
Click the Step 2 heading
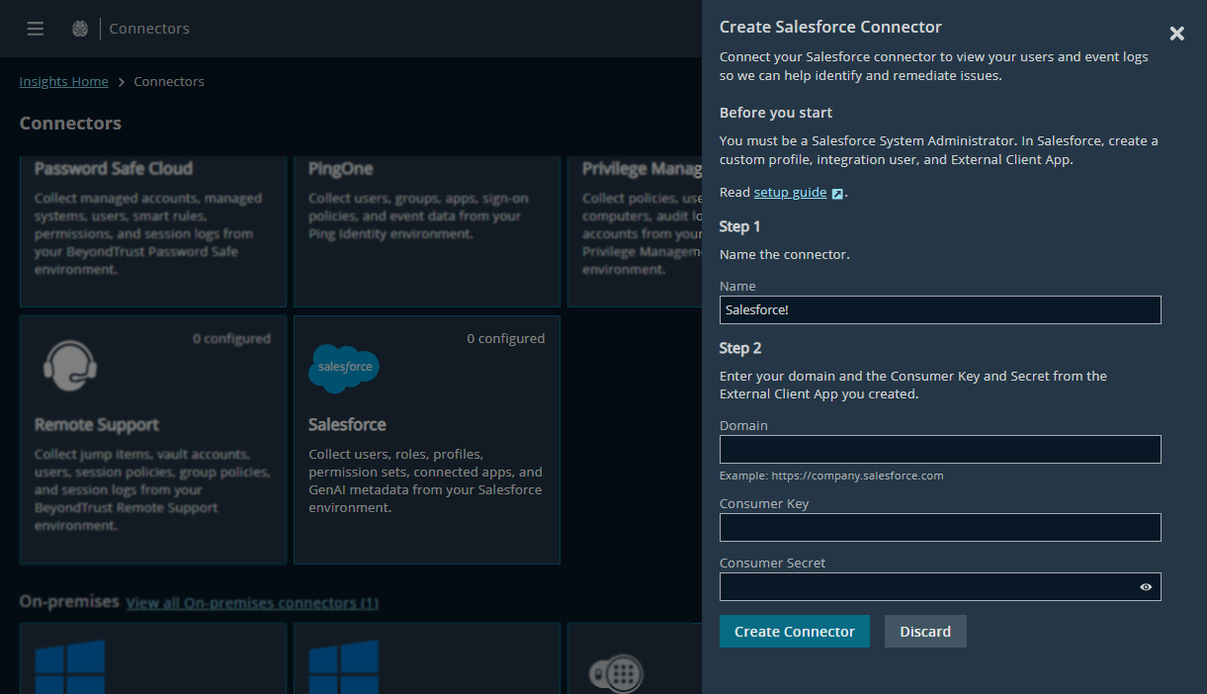point(740,348)
